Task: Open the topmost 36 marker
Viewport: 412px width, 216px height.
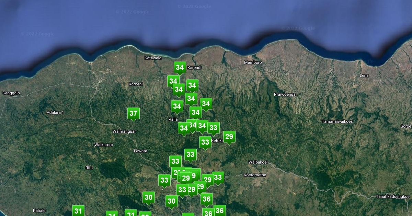Action: click(207, 199)
